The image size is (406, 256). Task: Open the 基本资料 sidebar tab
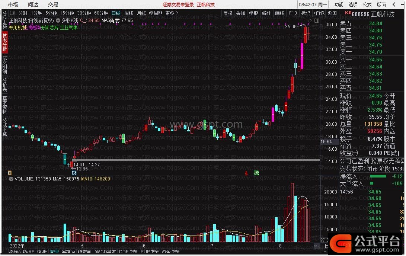tap(5, 105)
